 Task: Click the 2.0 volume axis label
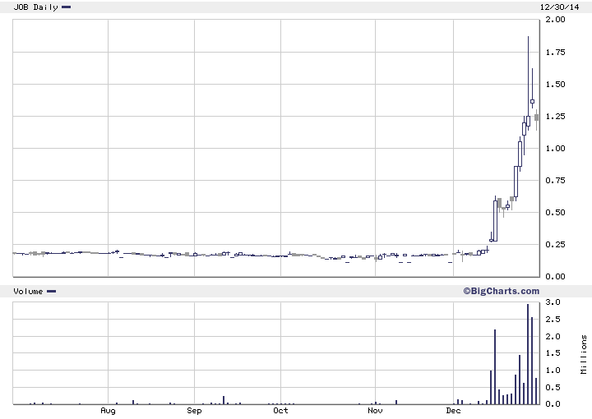pos(553,336)
